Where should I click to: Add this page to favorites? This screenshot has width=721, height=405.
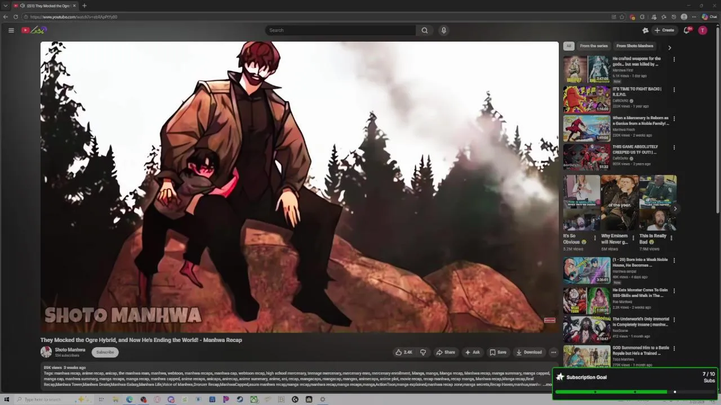click(x=622, y=17)
